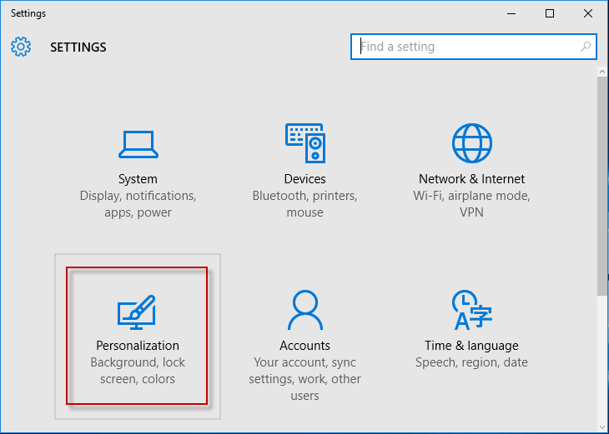Click the scrollbar up arrow
609x434 pixels.
click(602, 72)
